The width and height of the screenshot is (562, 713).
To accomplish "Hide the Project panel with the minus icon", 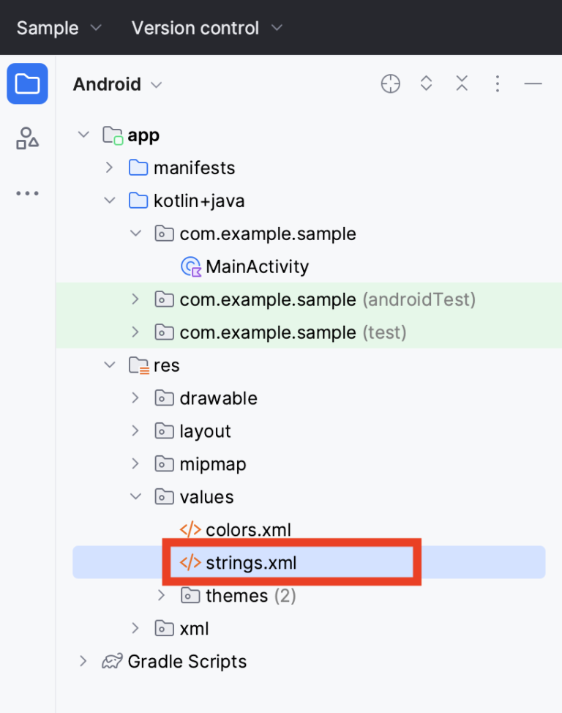I will 533,83.
